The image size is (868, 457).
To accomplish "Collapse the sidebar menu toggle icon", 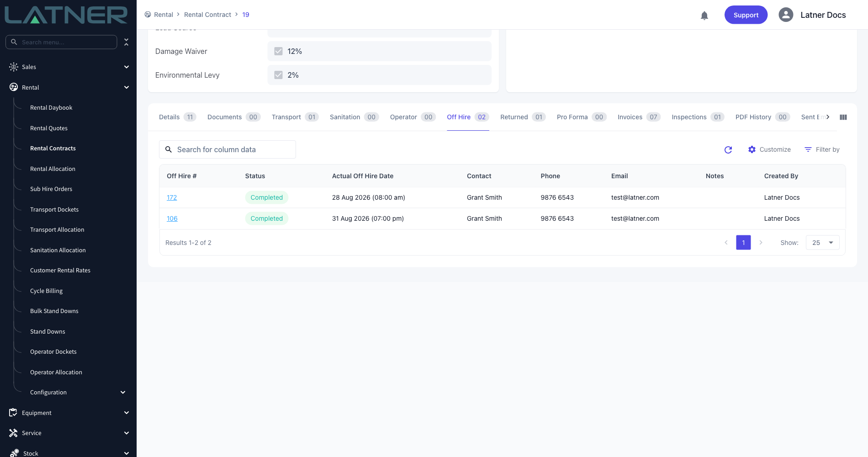I will pos(127,42).
